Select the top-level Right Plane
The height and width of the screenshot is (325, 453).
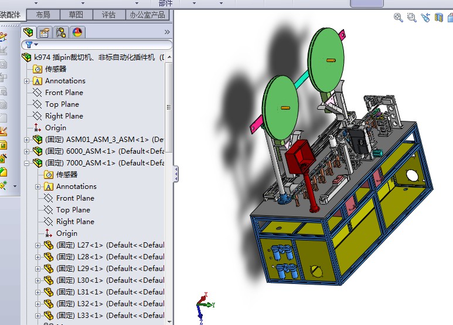pos(64,116)
